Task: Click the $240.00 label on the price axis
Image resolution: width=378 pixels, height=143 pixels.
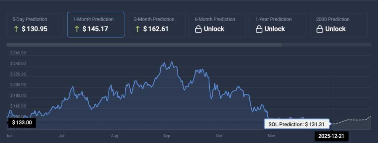Action: click(x=18, y=64)
